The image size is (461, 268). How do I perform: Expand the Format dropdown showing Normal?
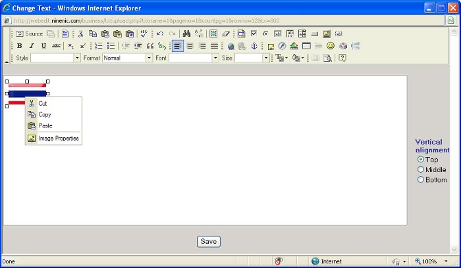(149, 58)
